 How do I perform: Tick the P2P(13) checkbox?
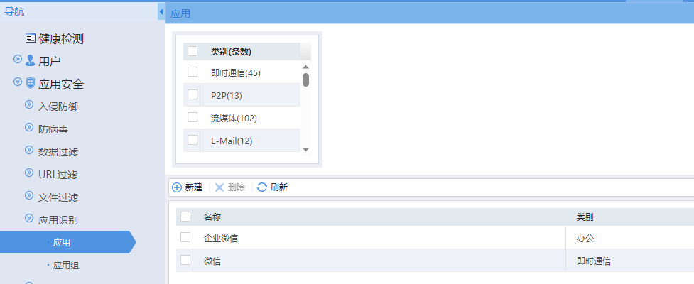(x=193, y=94)
